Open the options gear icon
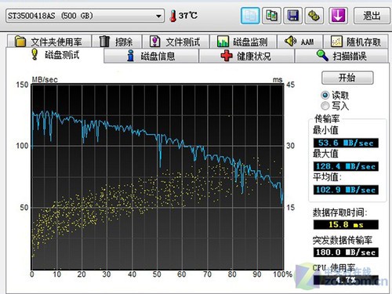 314,16
